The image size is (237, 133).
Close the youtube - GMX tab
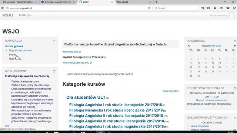pyautogui.click(x=36, y=2)
